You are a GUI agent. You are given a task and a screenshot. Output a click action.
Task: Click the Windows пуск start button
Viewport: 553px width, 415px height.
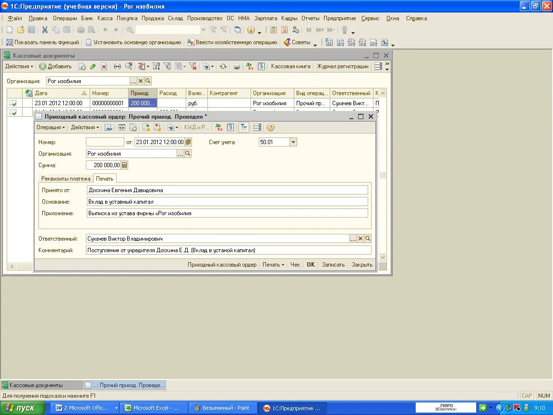point(23,408)
